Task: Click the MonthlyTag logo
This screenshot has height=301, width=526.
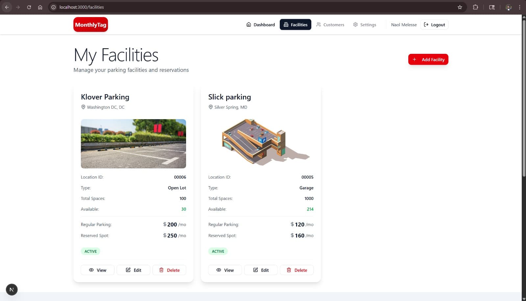Action: (x=91, y=25)
